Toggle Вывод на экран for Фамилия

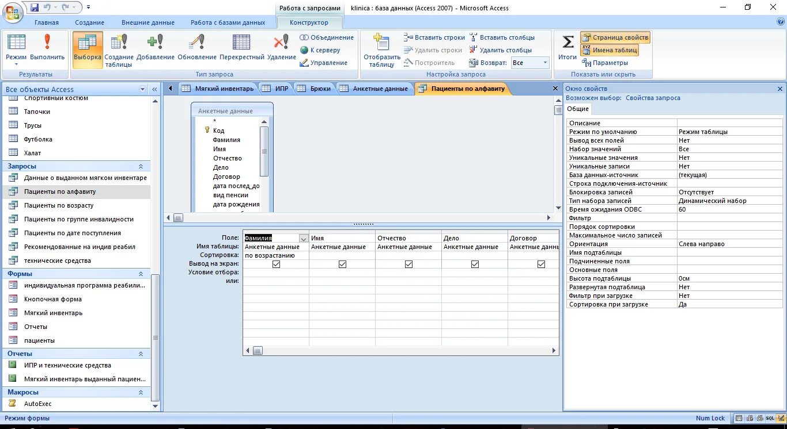276,264
